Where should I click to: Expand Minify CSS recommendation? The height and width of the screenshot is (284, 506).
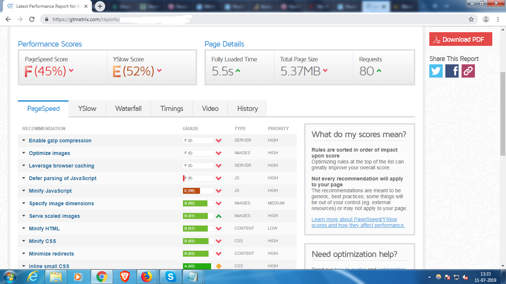coord(24,241)
